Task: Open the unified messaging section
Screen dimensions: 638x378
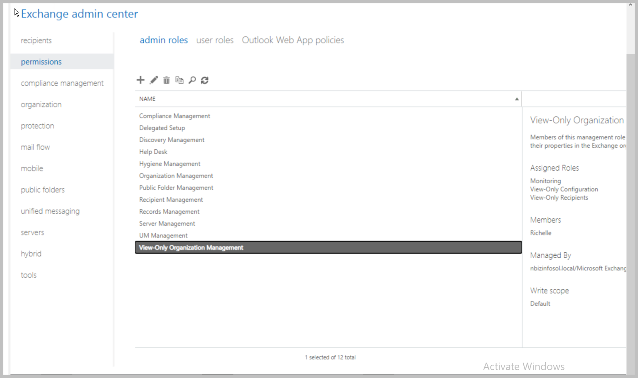Action: 50,211
